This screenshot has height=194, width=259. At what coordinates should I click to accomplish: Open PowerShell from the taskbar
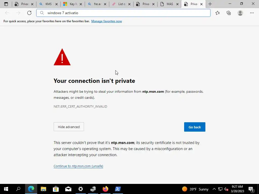(x=118, y=189)
